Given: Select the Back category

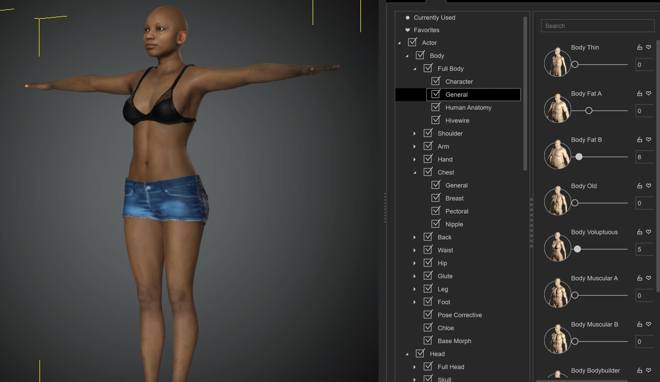Looking at the screenshot, I should pos(445,237).
